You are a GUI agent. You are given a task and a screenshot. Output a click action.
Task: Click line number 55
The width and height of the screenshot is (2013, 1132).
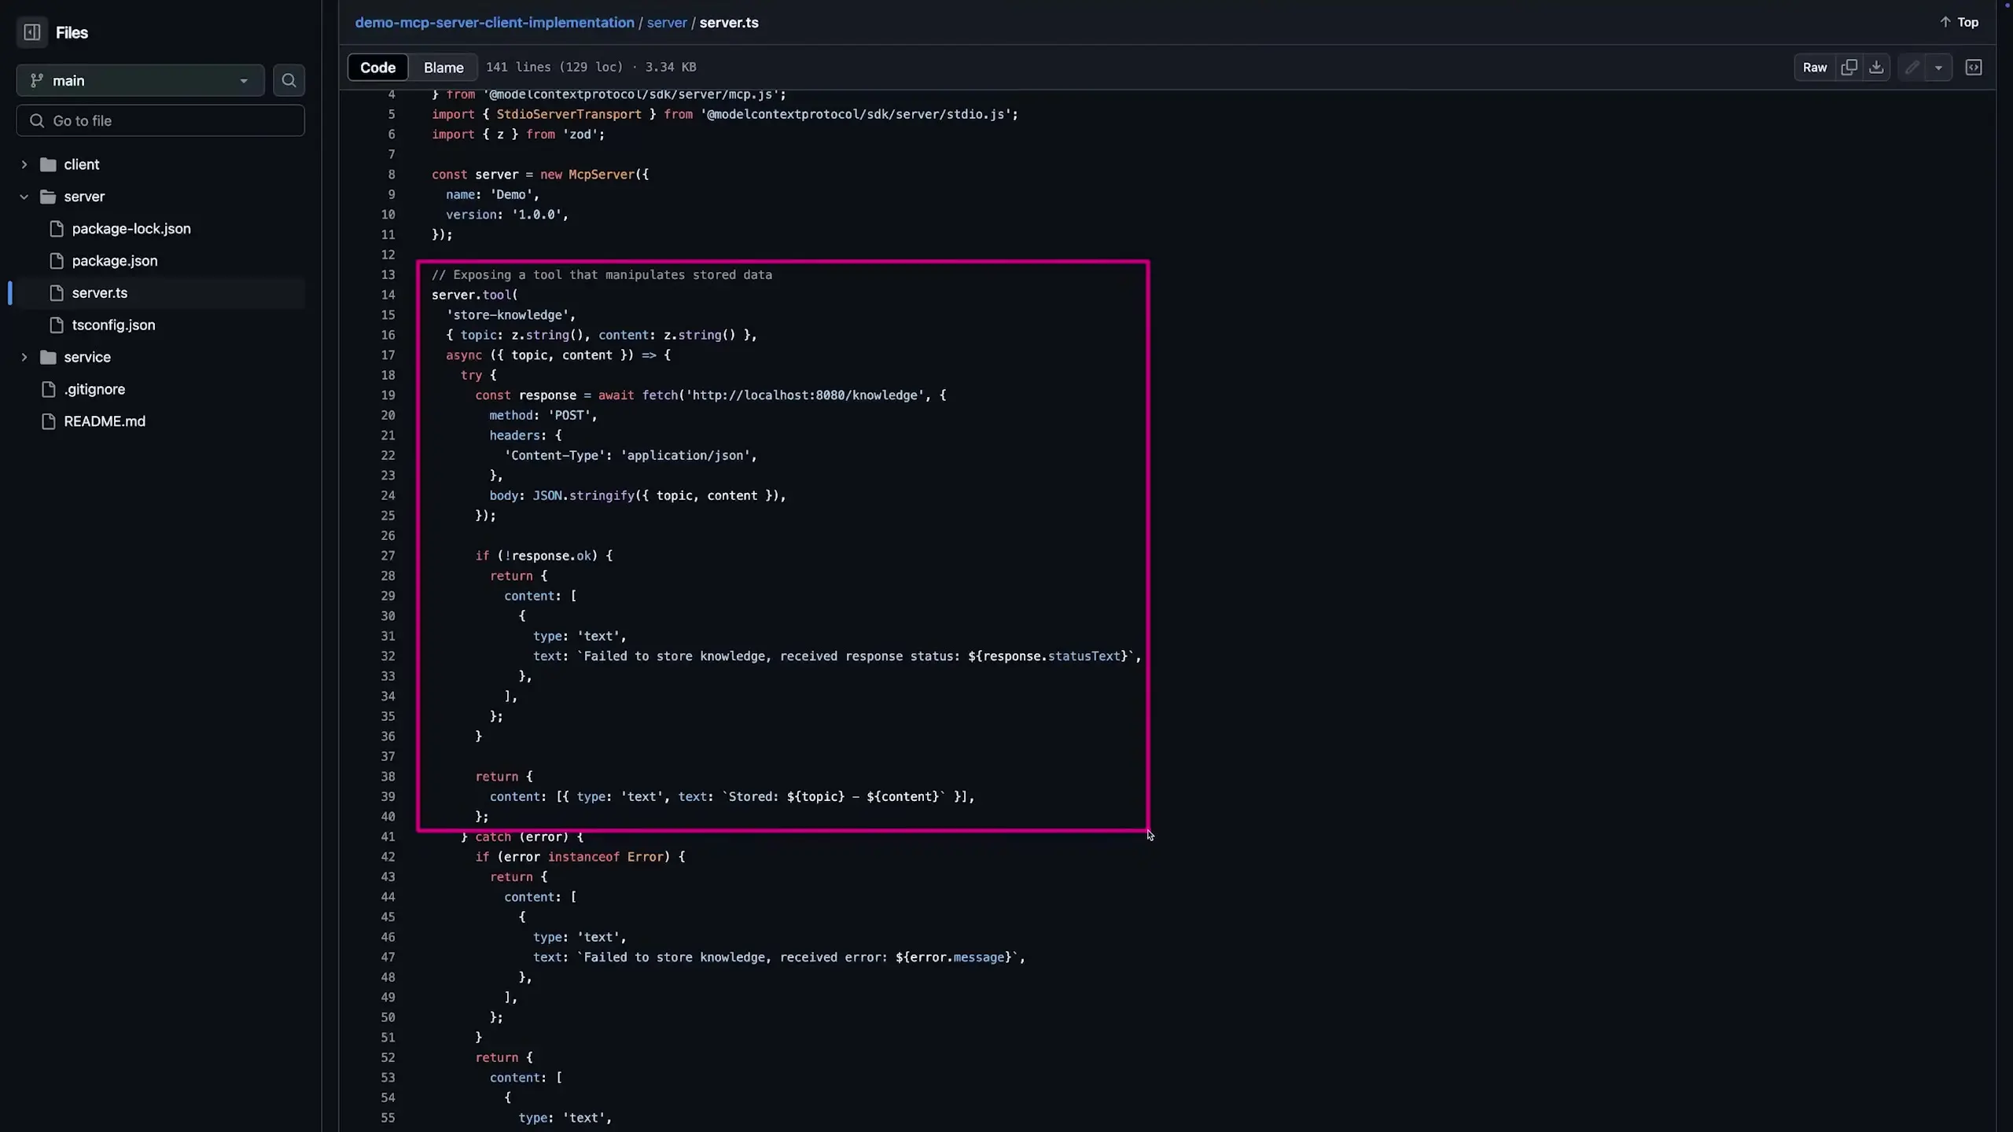[388, 1118]
